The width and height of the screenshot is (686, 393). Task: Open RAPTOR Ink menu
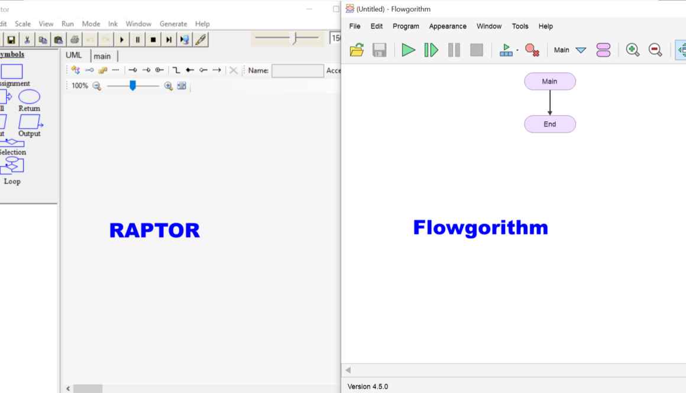coord(113,24)
